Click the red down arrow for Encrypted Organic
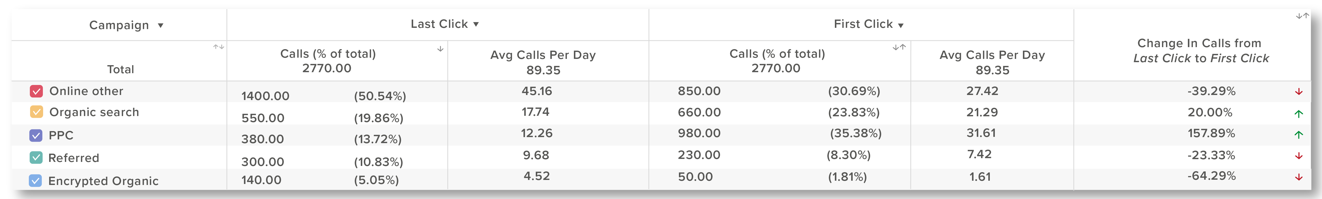The width and height of the screenshot is (1322, 199). point(1298,177)
